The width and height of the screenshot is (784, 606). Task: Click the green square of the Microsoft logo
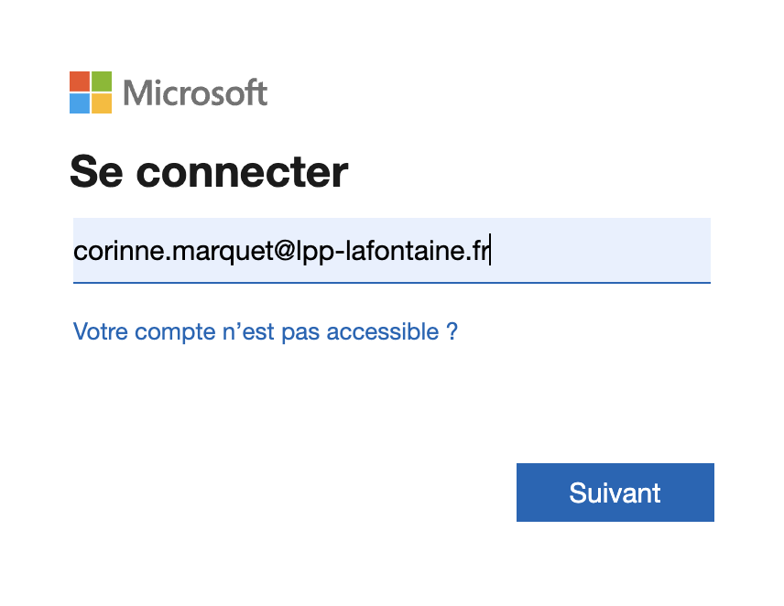pyautogui.click(x=102, y=81)
